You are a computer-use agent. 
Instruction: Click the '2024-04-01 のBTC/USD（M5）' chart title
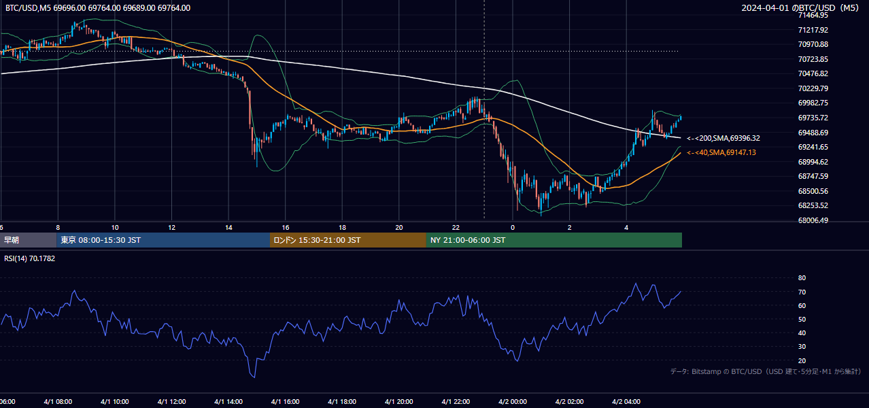[801, 8]
